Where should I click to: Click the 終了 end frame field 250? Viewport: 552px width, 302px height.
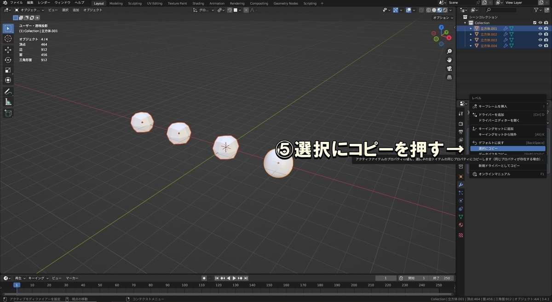coord(442,278)
